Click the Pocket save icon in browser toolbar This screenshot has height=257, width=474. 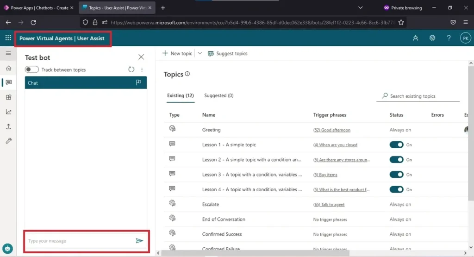[453, 22]
